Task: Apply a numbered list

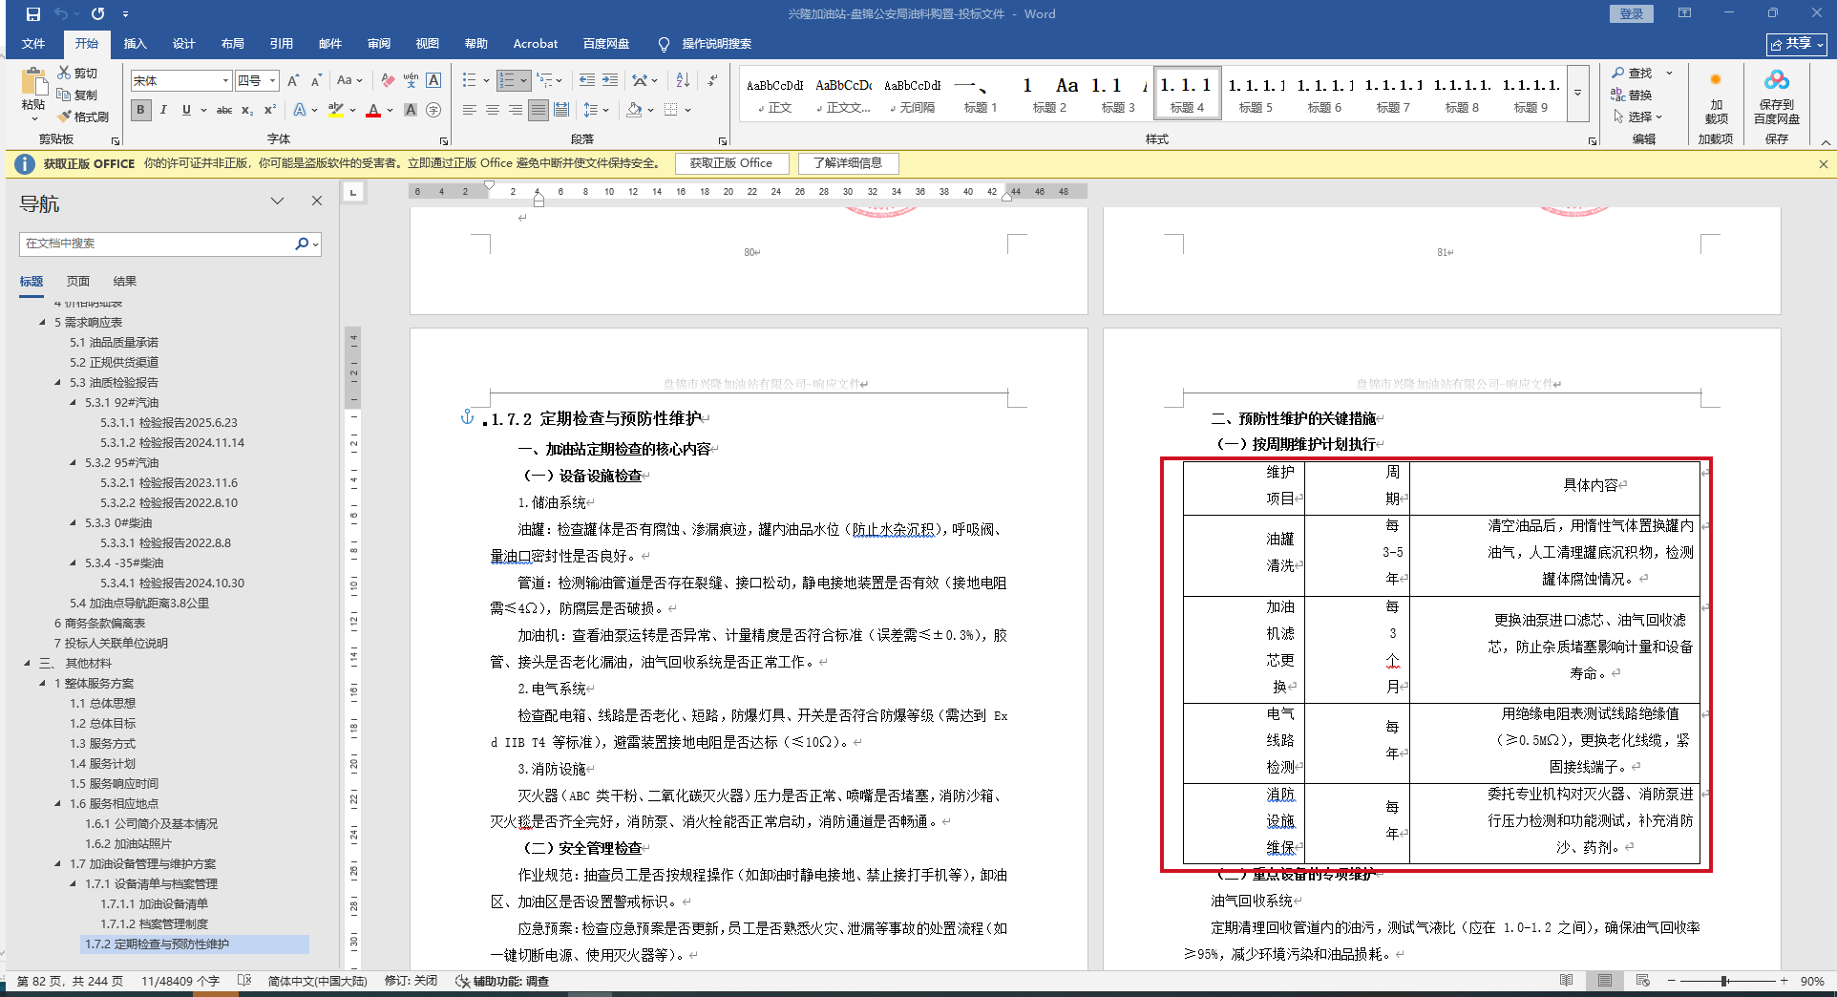Action: click(507, 80)
